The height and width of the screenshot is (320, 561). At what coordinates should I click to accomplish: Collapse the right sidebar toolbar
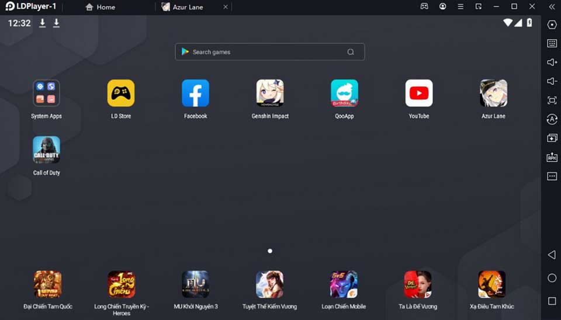[552, 7]
